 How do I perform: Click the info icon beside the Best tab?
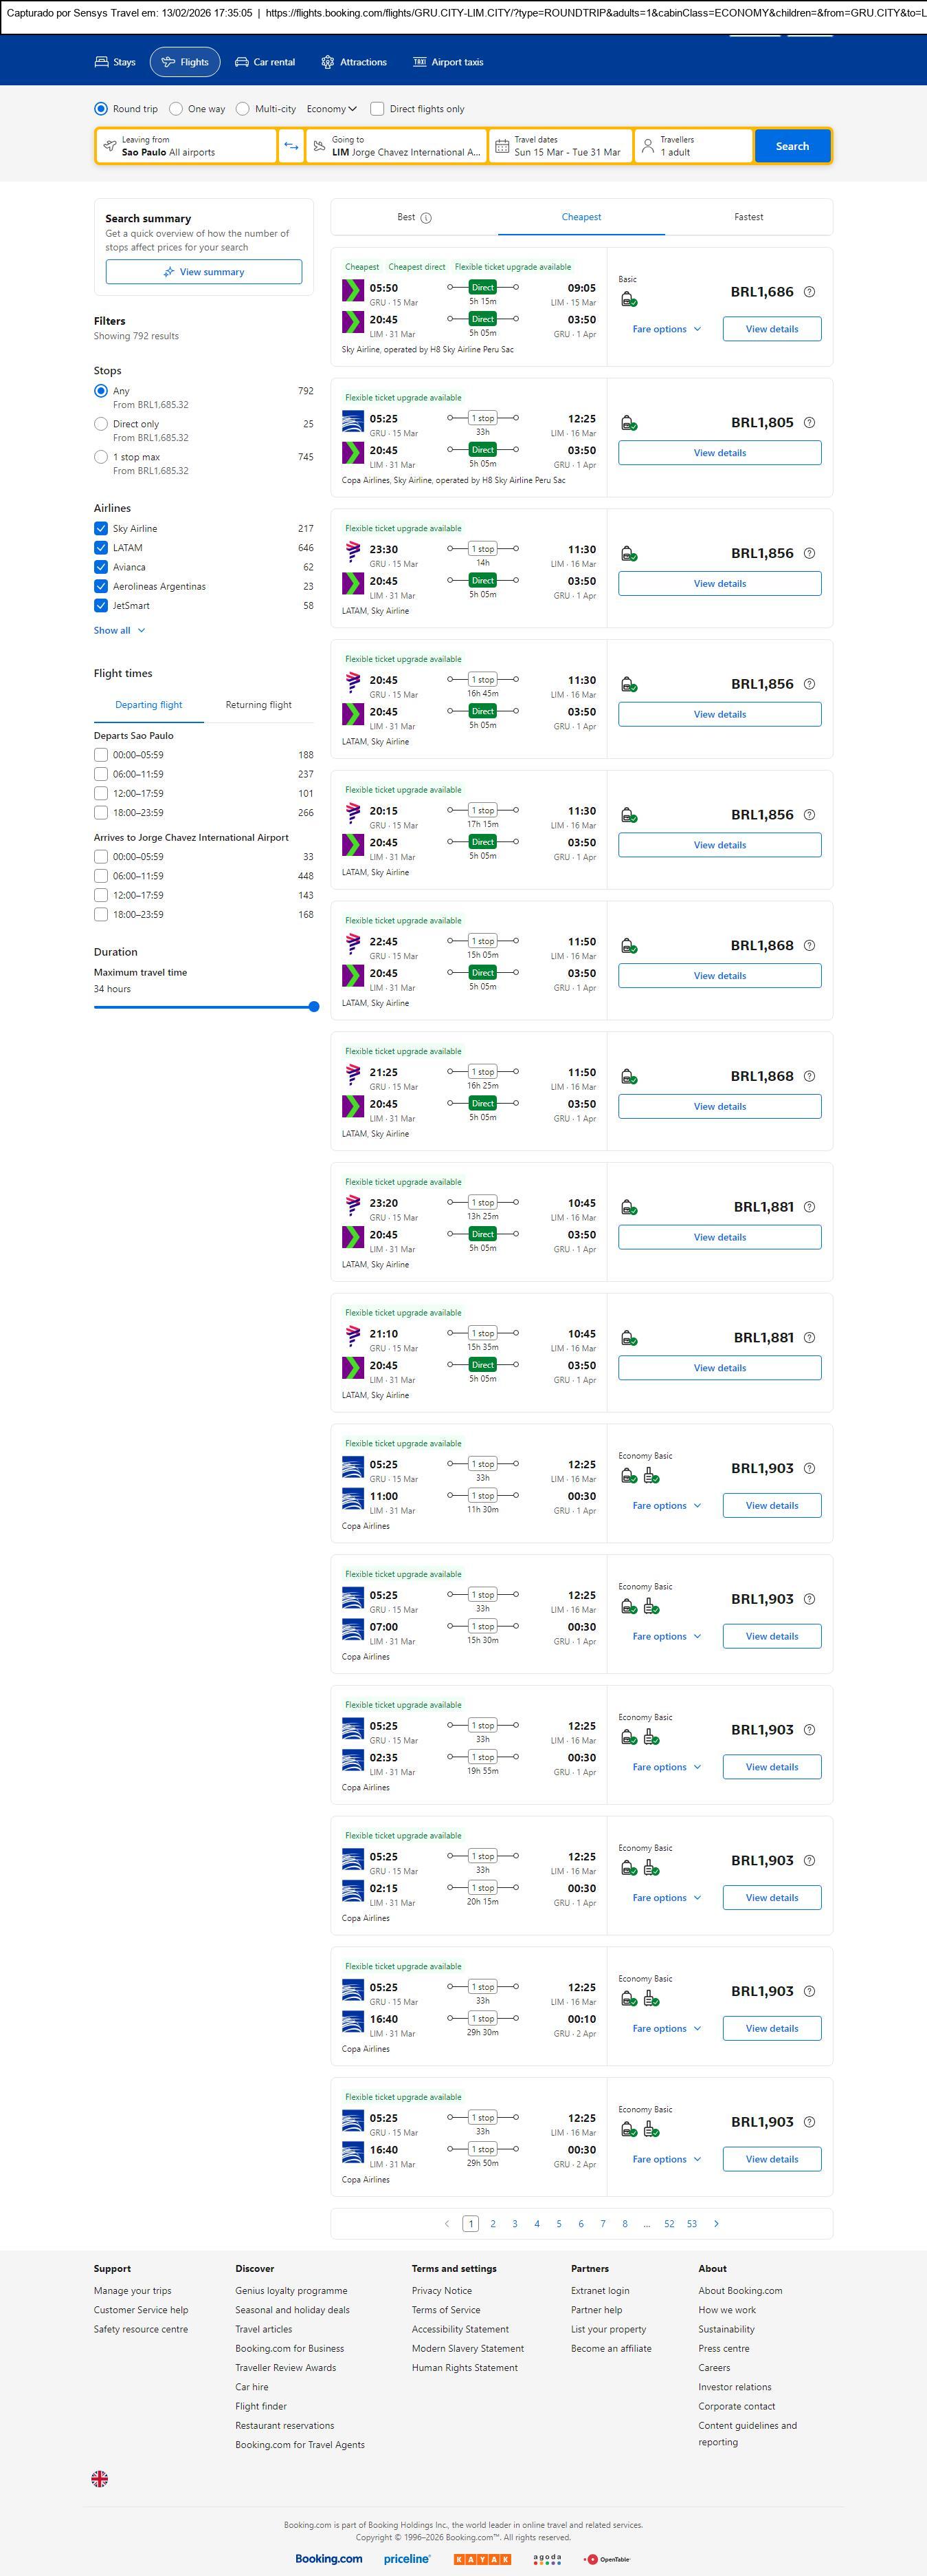coord(427,218)
